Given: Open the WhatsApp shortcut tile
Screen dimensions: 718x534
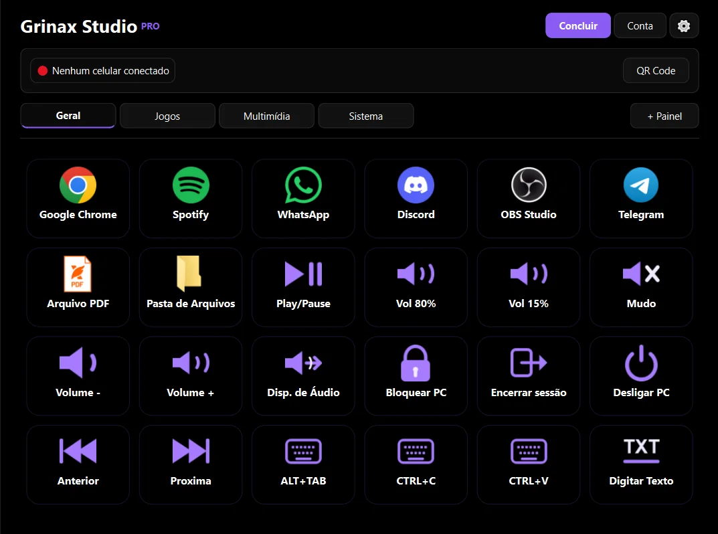Looking at the screenshot, I should point(303,198).
